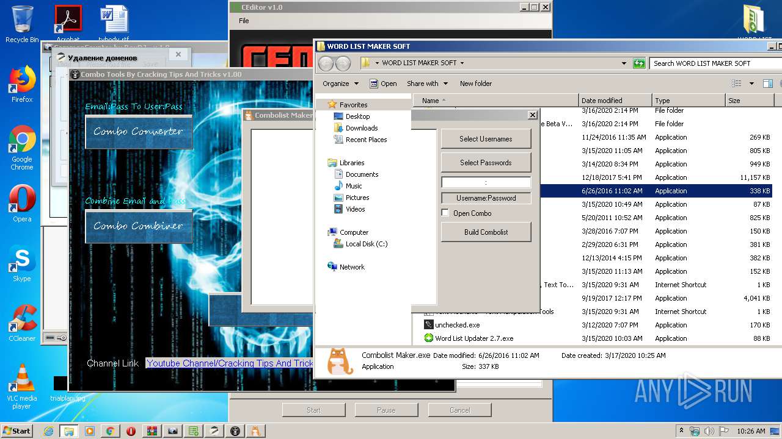Toggle the Explorer preview pane icon
This screenshot has height=439, width=782.
(768, 84)
